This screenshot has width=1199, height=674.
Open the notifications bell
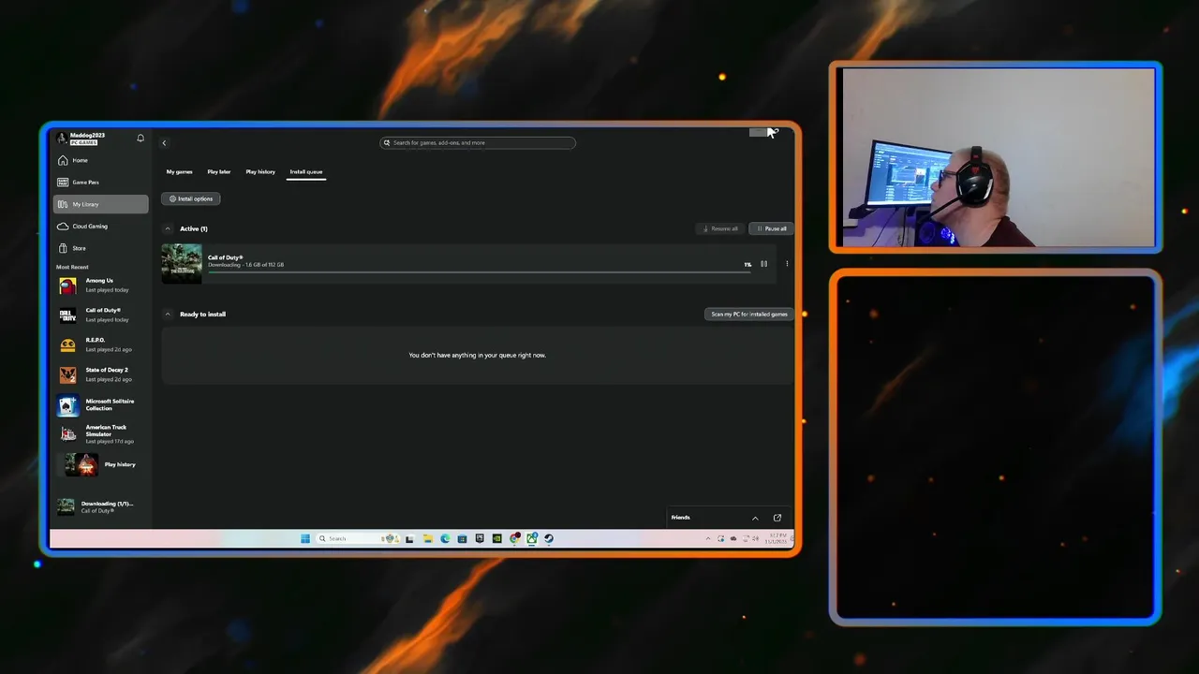141,139
